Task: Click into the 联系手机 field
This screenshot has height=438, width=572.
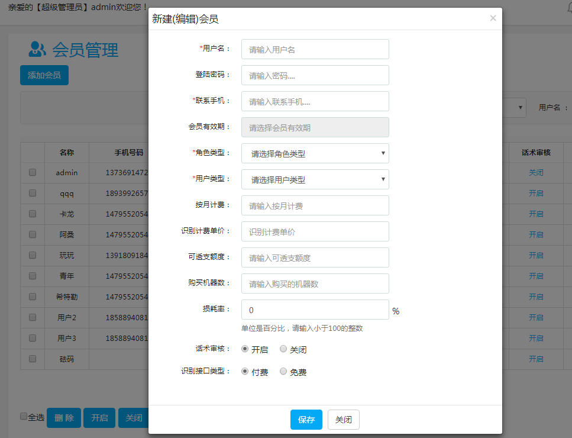Action: 315,101
